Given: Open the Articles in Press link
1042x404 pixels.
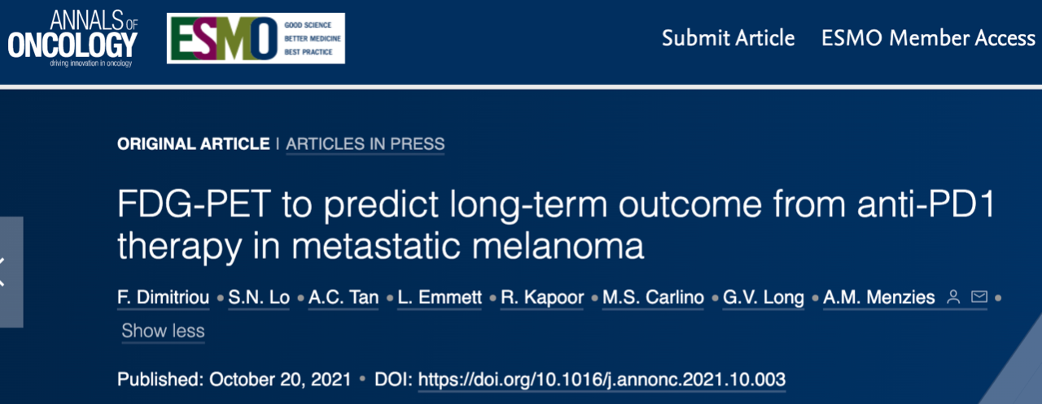Looking at the screenshot, I should (x=366, y=144).
